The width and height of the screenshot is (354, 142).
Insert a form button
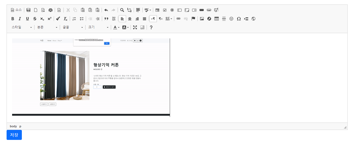[x=202, y=10]
